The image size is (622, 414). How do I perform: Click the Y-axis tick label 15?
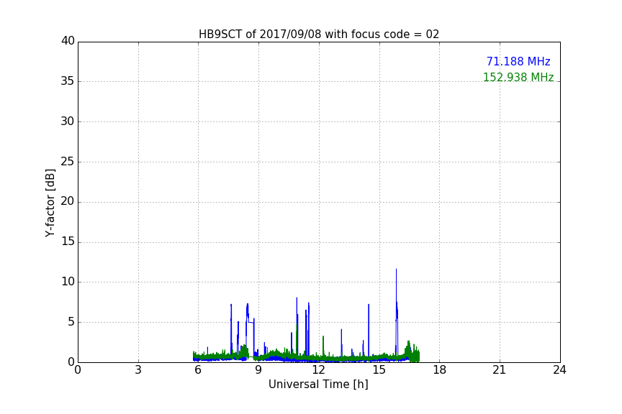(x=68, y=241)
